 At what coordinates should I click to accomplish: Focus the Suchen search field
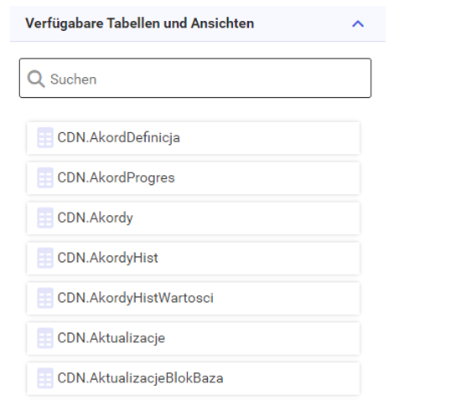[x=195, y=78]
